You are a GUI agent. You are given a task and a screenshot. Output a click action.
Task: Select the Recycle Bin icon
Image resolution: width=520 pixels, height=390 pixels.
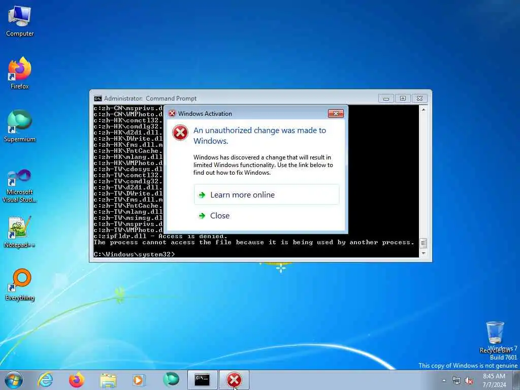pyautogui.click(x=495, y=337)
